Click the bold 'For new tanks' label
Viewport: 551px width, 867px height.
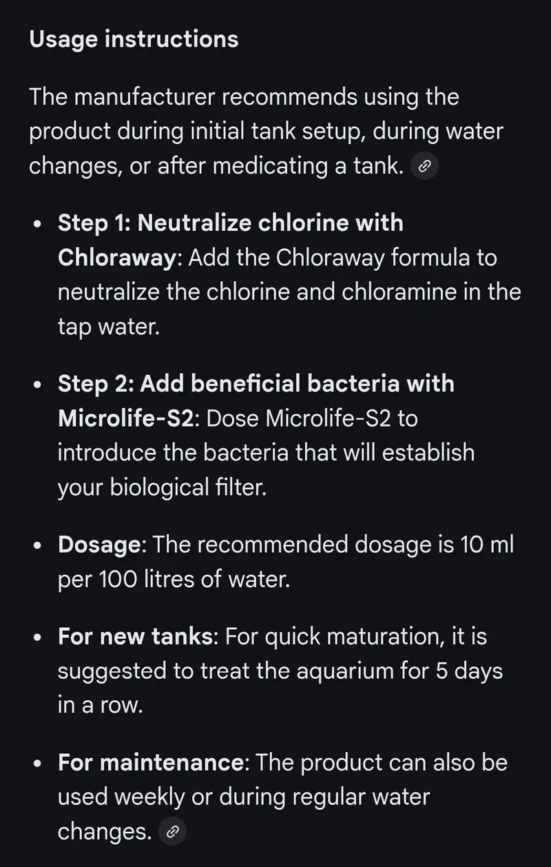pyautogui.click(x=135, y=636)
